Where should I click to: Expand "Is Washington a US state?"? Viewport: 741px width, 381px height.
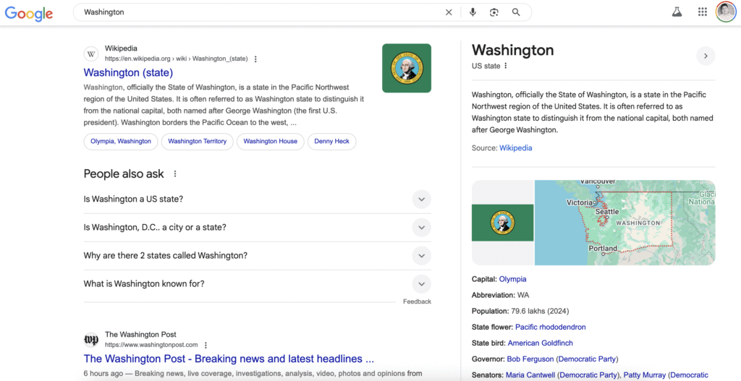tap(421, 200)
